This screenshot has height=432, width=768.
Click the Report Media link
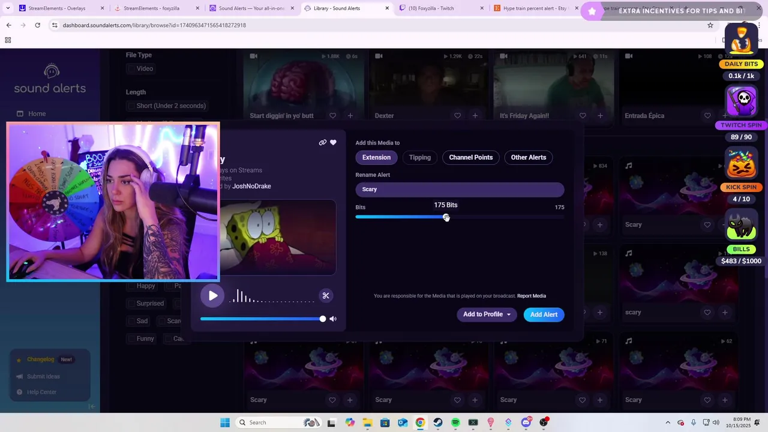532,296
